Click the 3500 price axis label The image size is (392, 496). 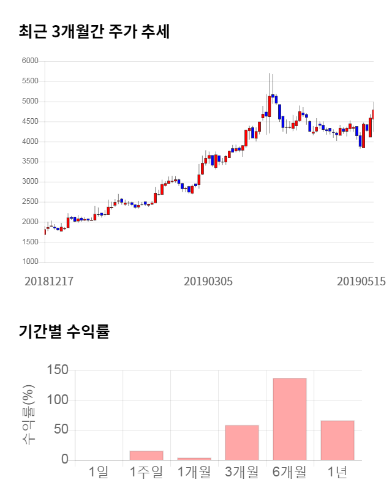(30, 162)
